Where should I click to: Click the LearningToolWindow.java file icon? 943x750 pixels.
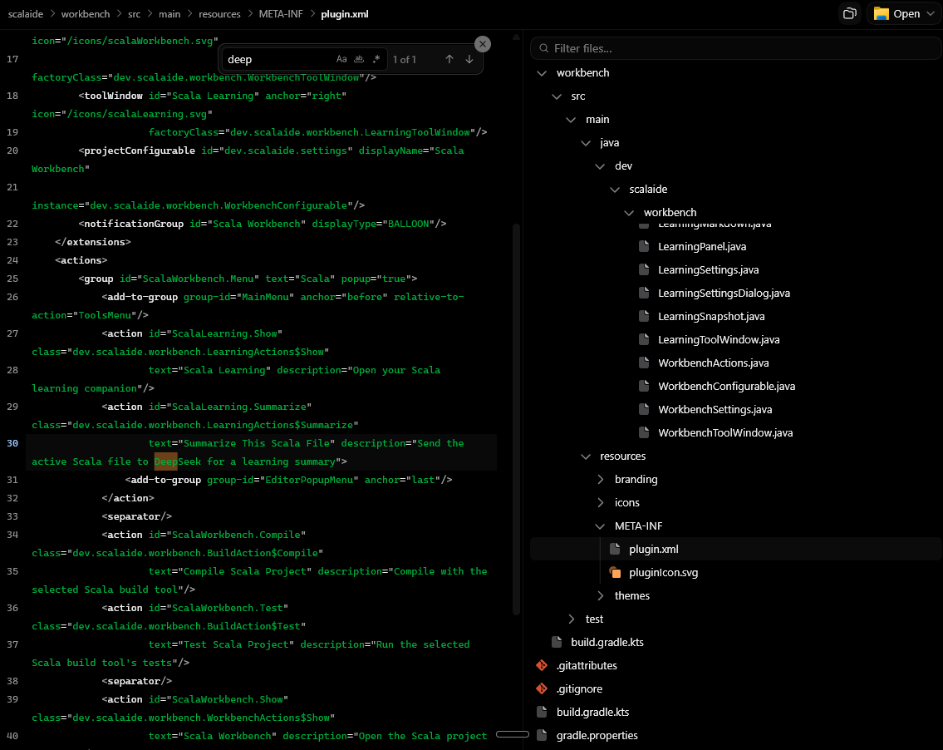coord(644,339)
